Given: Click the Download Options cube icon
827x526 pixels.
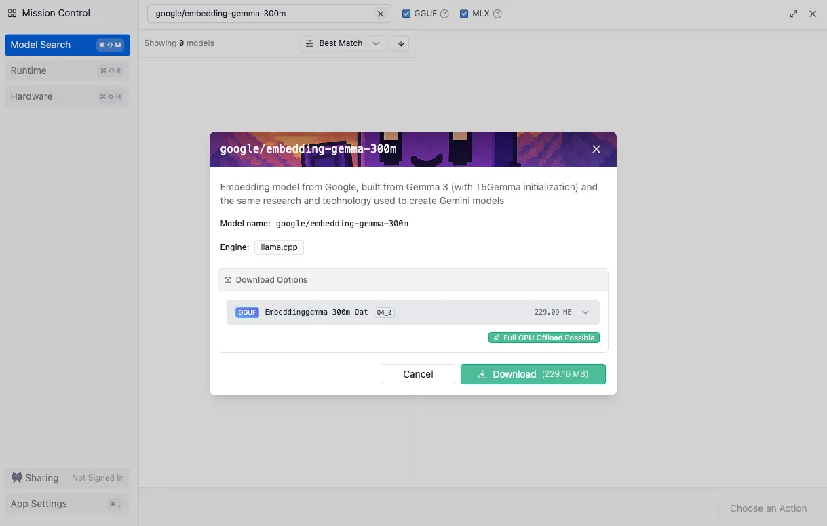Looking at the screenshot, I should click(x=229, y=280).
